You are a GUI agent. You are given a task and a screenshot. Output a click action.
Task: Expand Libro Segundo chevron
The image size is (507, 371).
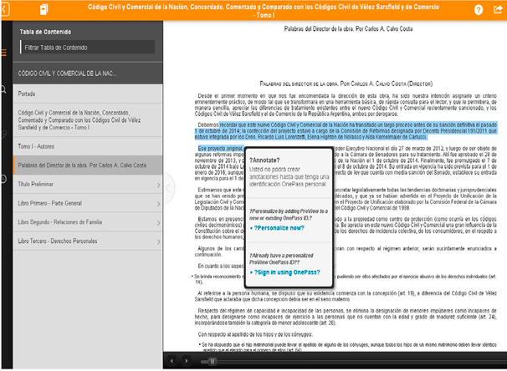pos(158,223)
